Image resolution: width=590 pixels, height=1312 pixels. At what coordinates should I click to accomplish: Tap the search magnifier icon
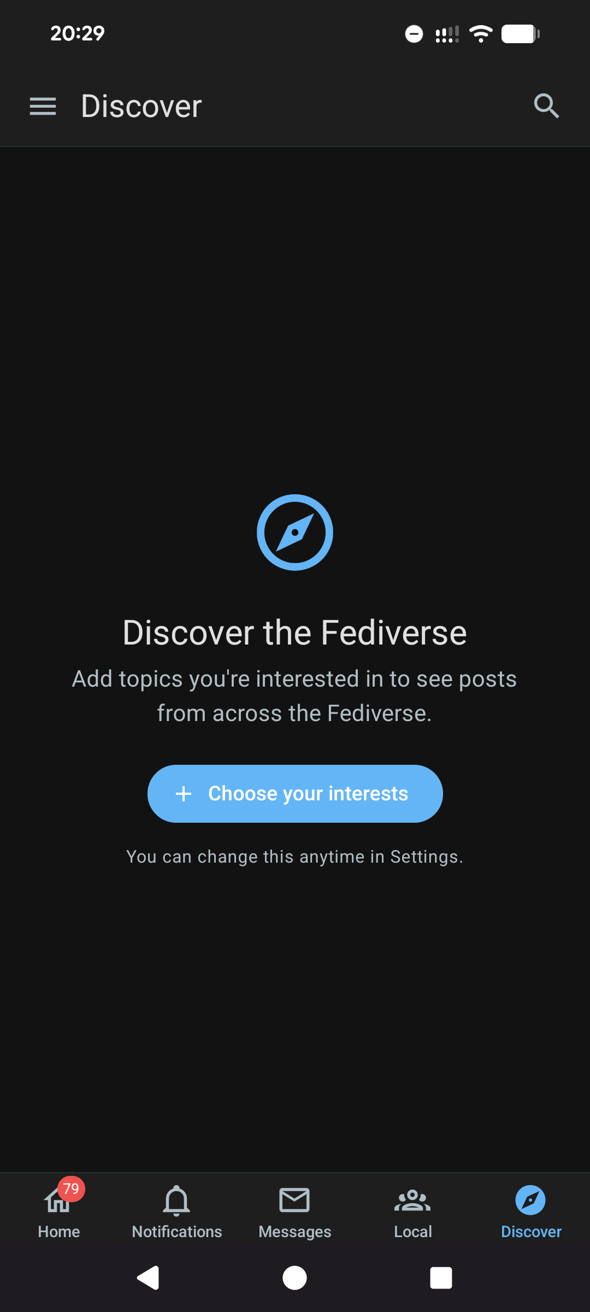tap(546, 106)
